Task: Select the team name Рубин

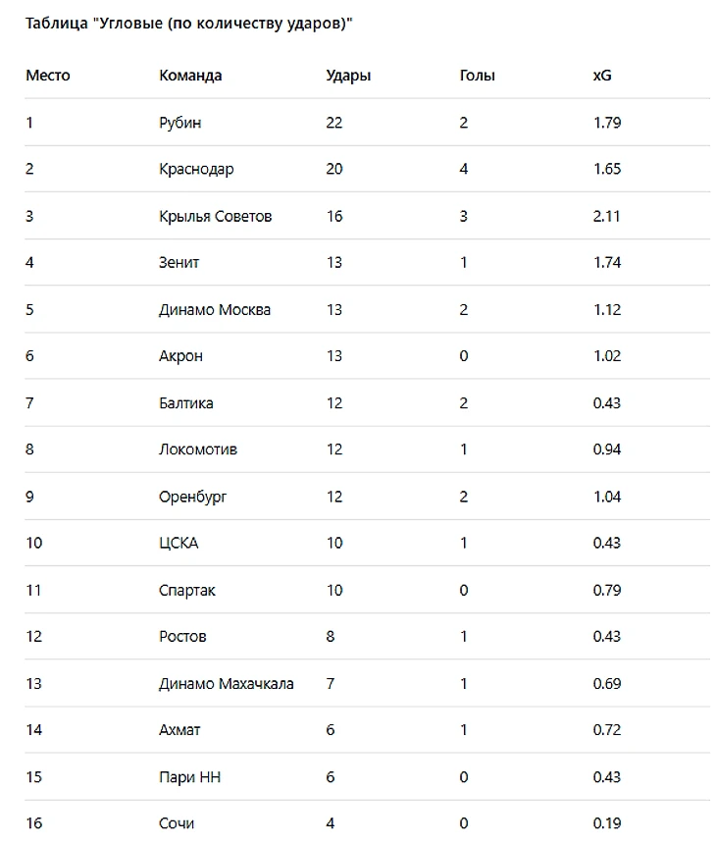Action: [x=180, y=123]
